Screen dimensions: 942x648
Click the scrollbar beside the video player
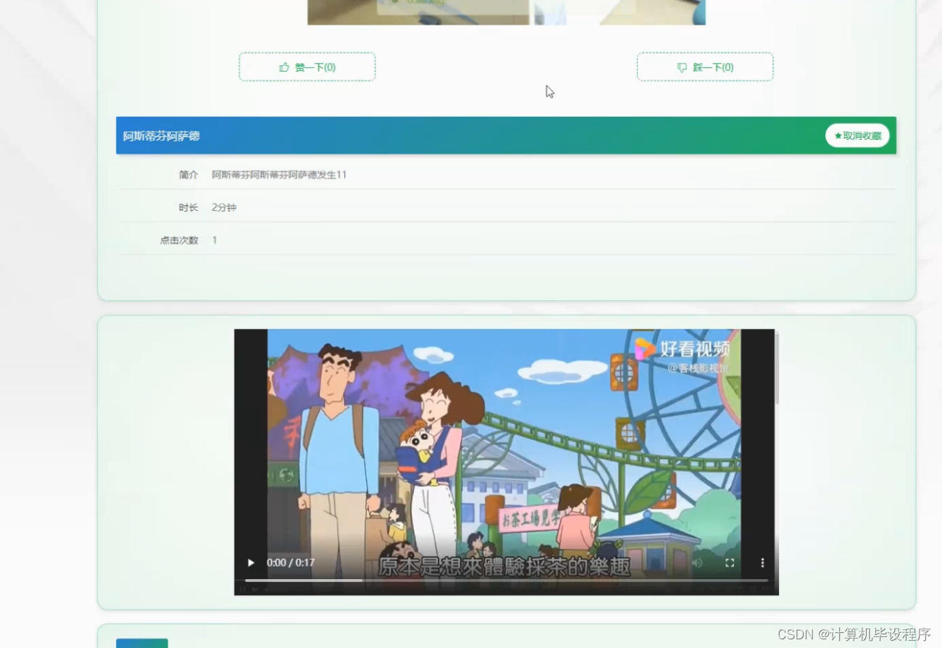777,368
